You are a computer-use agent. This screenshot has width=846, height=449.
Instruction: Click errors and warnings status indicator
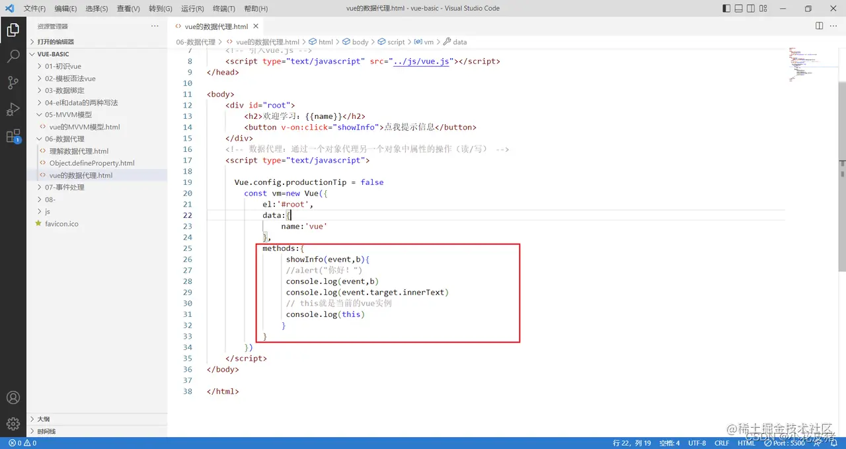[x=22, y=443]
